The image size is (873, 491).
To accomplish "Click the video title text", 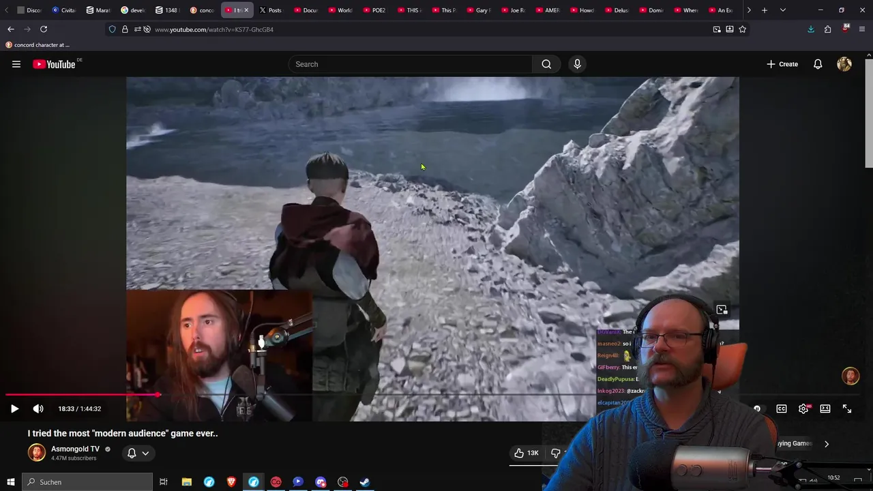I will pyautogui.click(x=123, y=433).
